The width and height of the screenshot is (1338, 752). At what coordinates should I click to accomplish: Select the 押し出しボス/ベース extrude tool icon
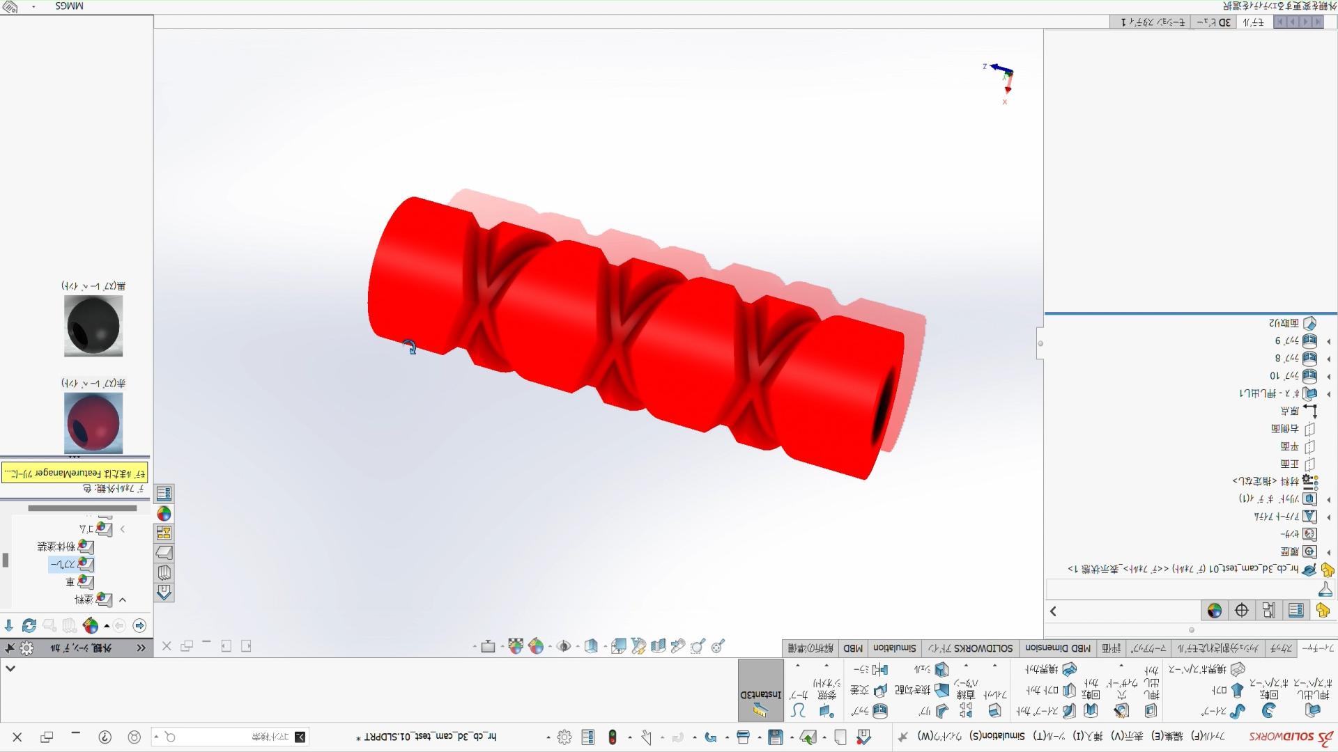1313,710
